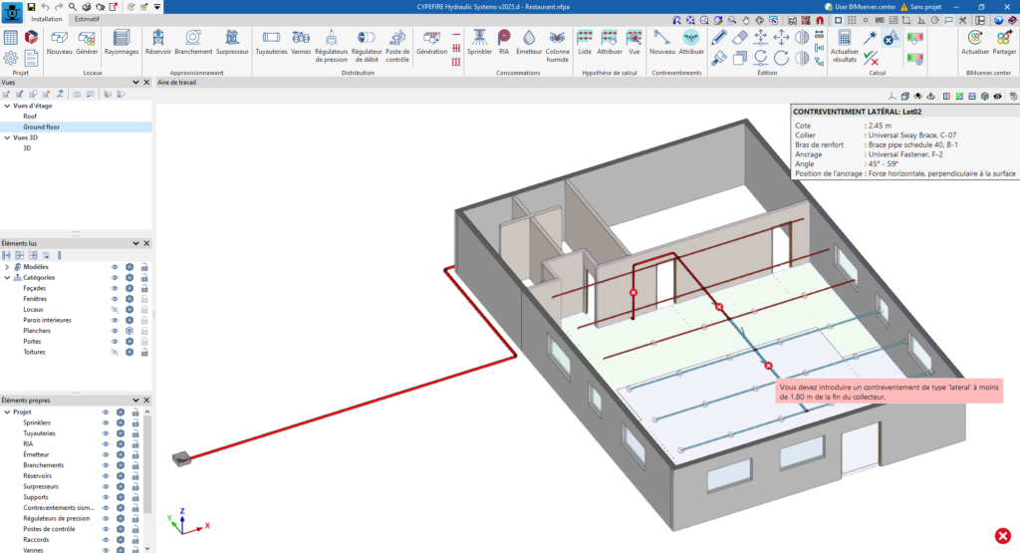Select the Roof floor view
The height and width of the screenshot is (553, 1020).
31,116
